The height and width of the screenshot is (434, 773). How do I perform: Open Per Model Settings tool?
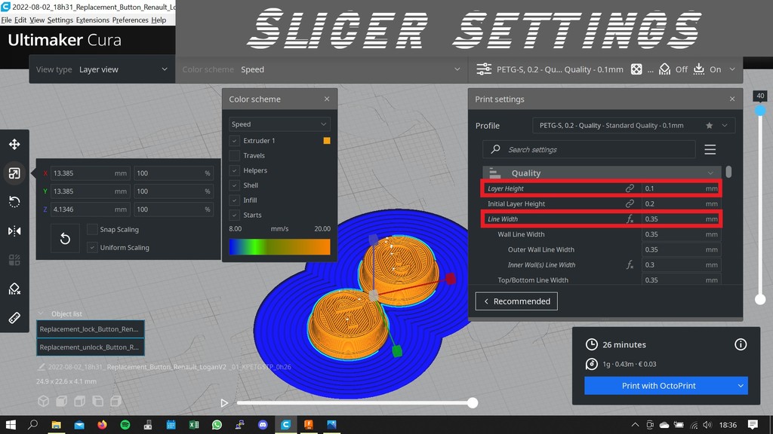click(x=14, y=260)
